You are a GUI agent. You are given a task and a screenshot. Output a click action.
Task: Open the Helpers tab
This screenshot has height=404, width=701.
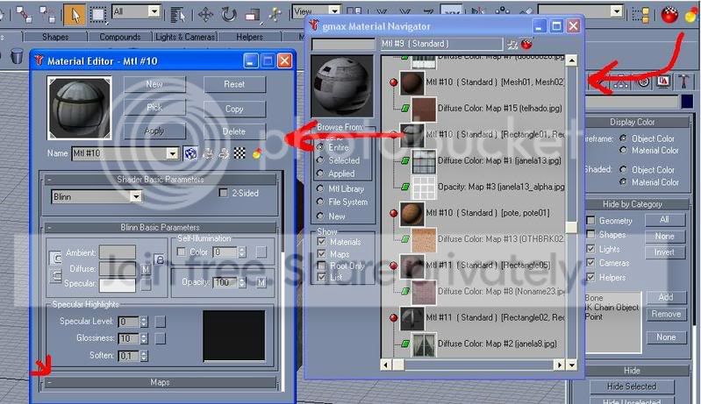249,37
